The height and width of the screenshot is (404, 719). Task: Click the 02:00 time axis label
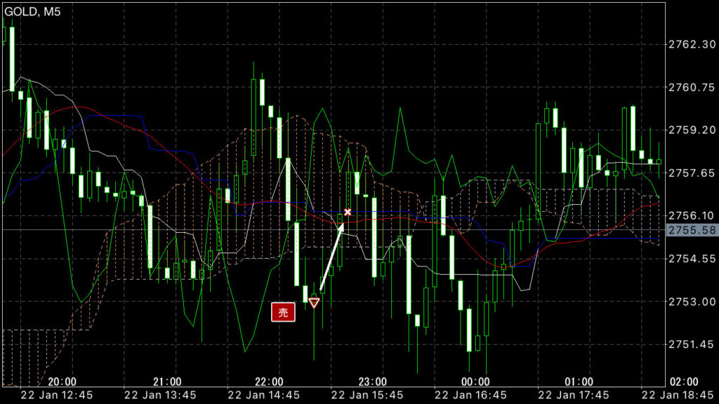(x=684, y=382)
